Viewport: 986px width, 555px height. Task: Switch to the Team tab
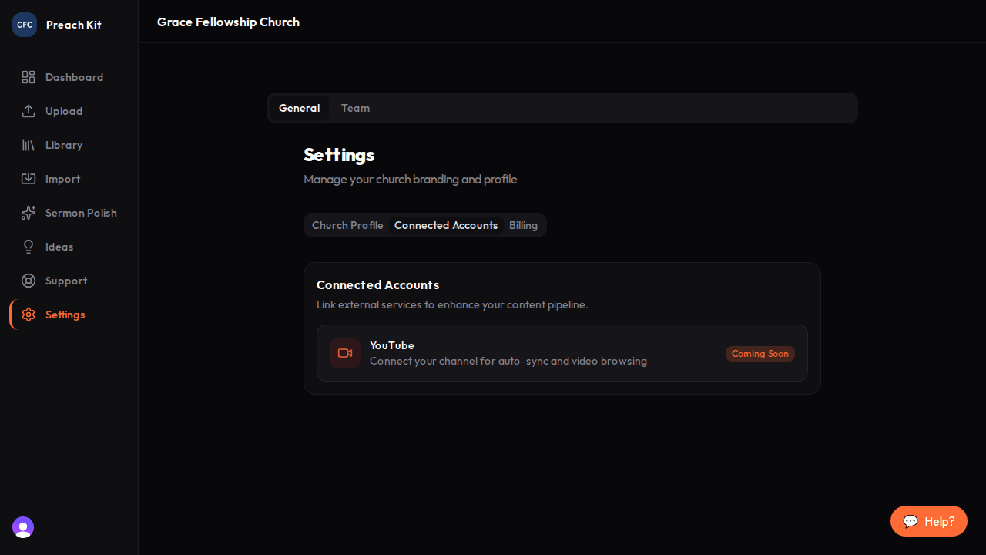coord(355,108)
